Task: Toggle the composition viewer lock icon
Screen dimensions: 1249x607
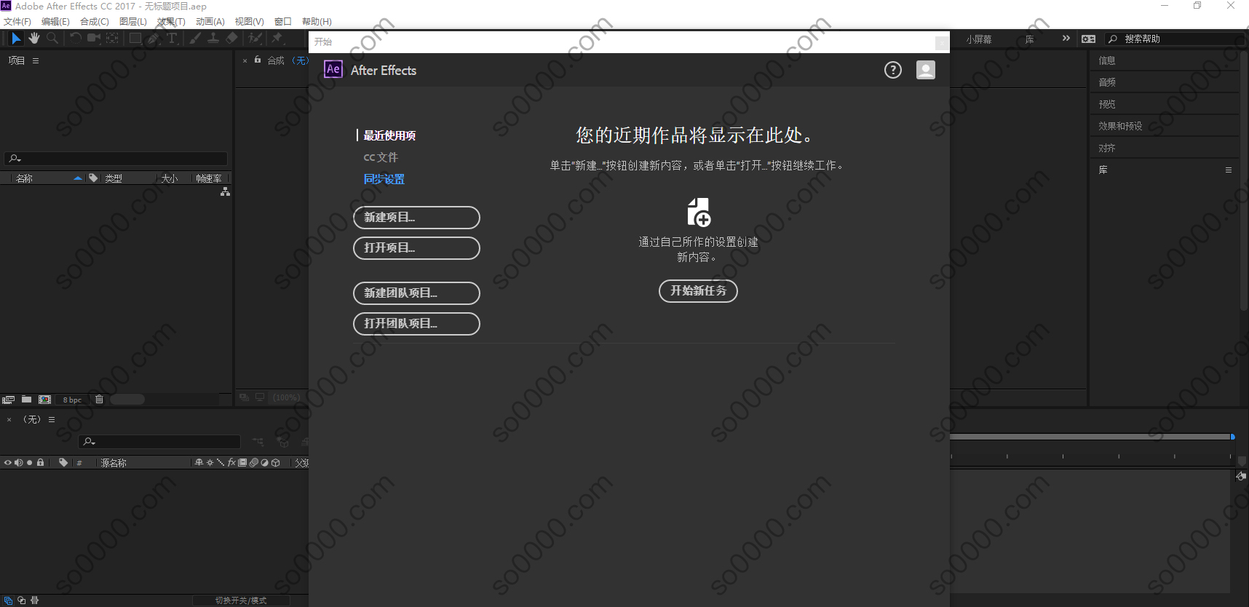Action: click(258, 60)
